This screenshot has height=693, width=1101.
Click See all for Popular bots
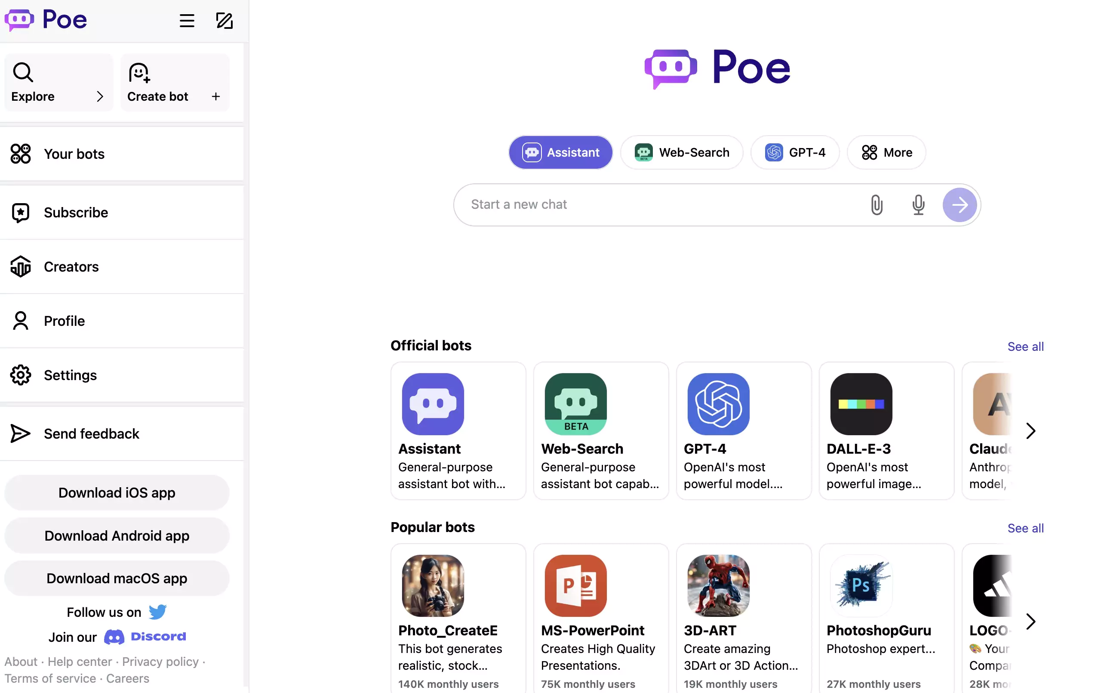pos(1025,529)
